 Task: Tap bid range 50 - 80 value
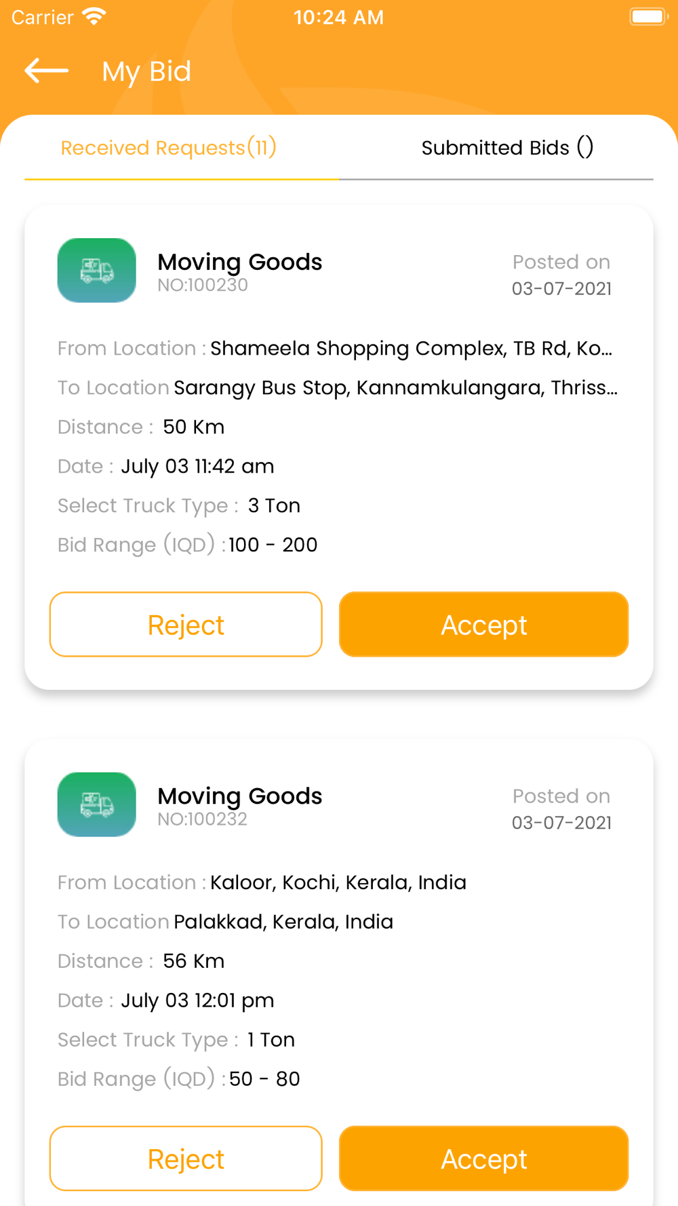(x=264, y=1079)
